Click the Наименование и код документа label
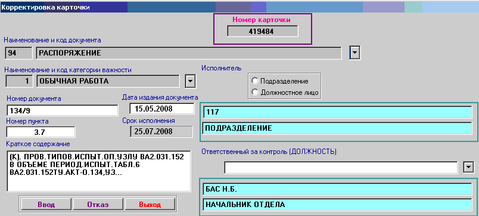 click(x=52, y=40)
